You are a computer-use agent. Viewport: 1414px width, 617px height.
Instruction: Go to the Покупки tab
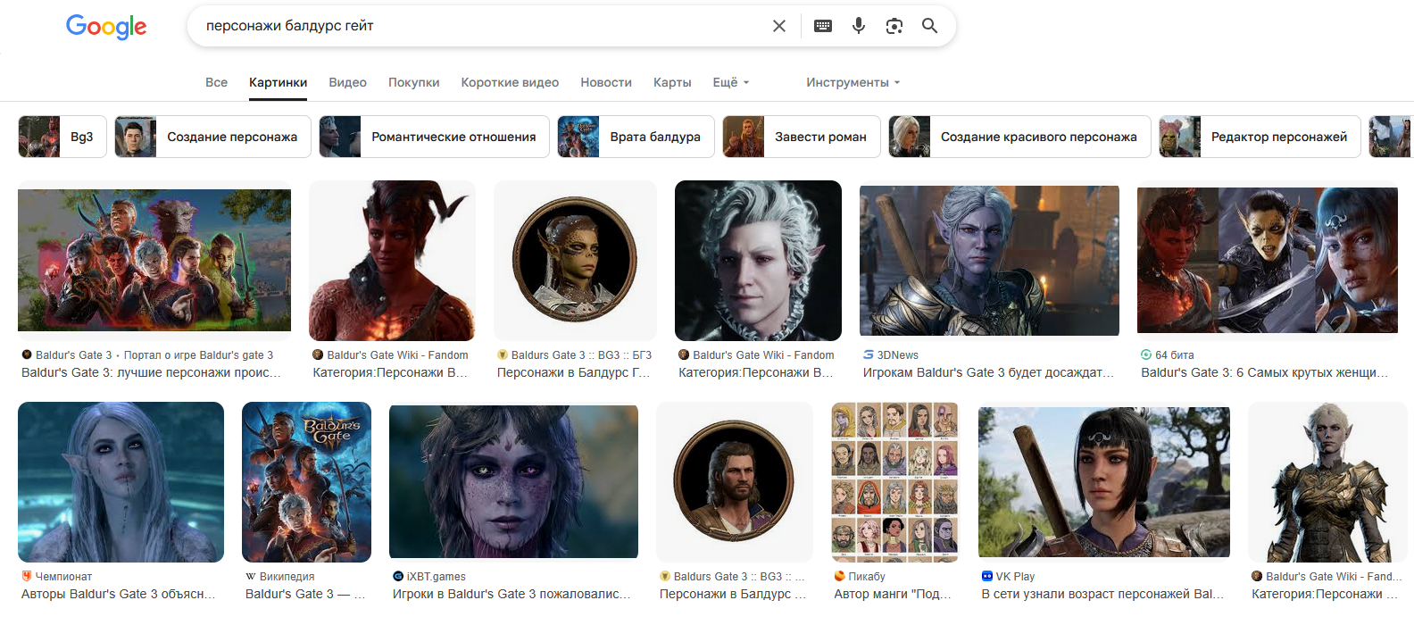tap(414, 82)
